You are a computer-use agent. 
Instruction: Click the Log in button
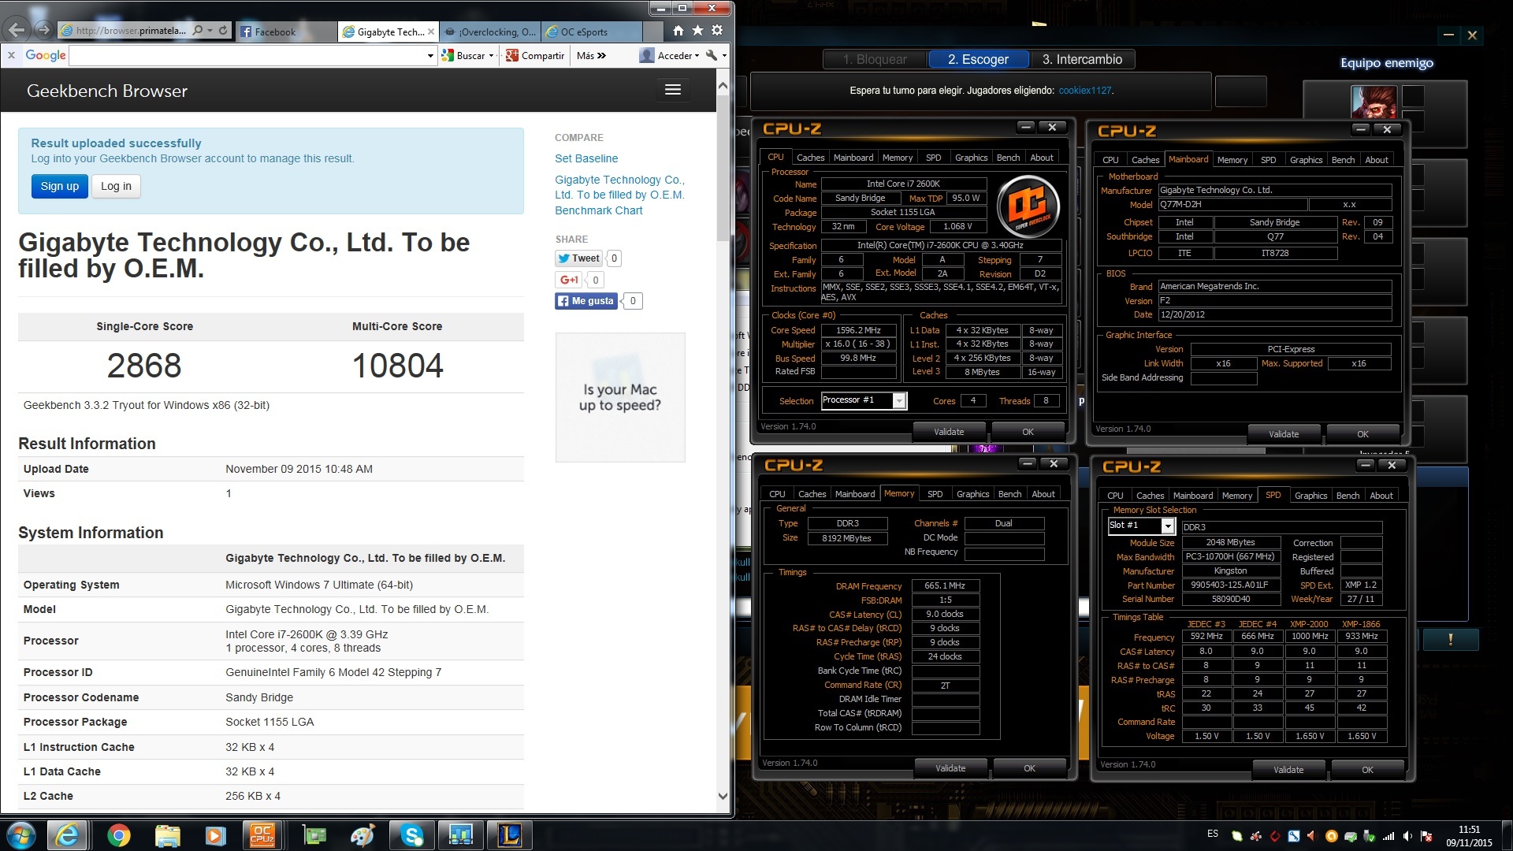(x=116, y=186)
